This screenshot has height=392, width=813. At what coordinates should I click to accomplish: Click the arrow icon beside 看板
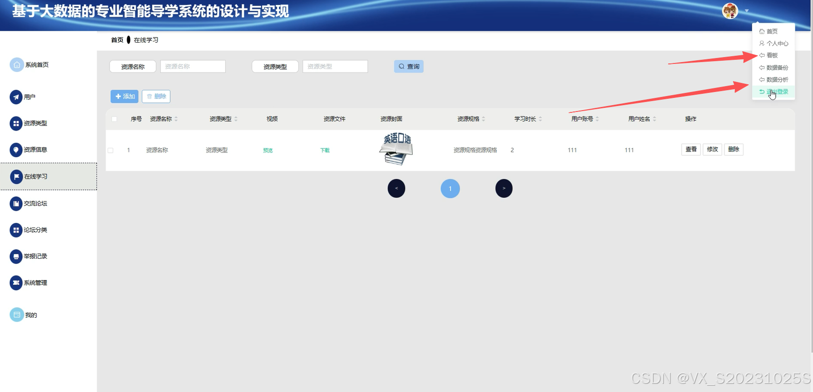[762, 55]
